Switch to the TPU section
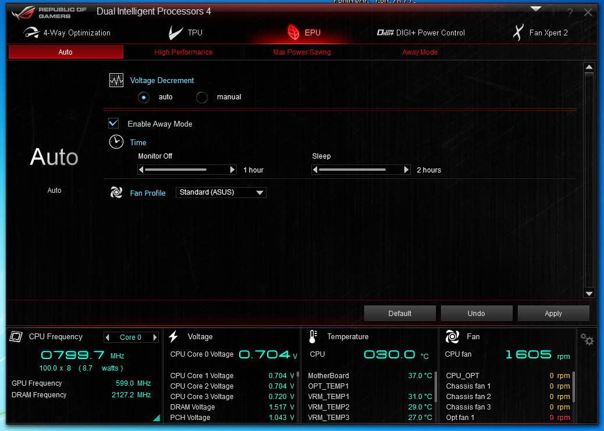 pyautogui.click(x=185, y=33)
